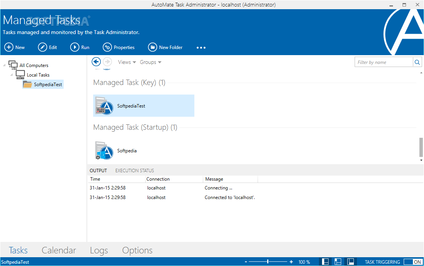Collapse the All Computers tree node
The image size is (424, 266).
pyautogui.click(x=4, y=65)
